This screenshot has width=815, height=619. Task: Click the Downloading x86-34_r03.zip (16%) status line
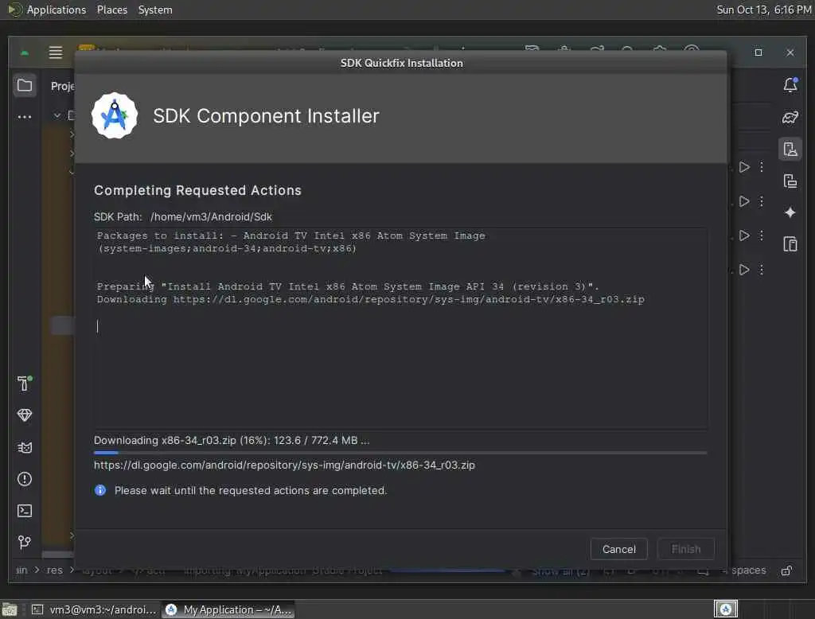(232, 441)
